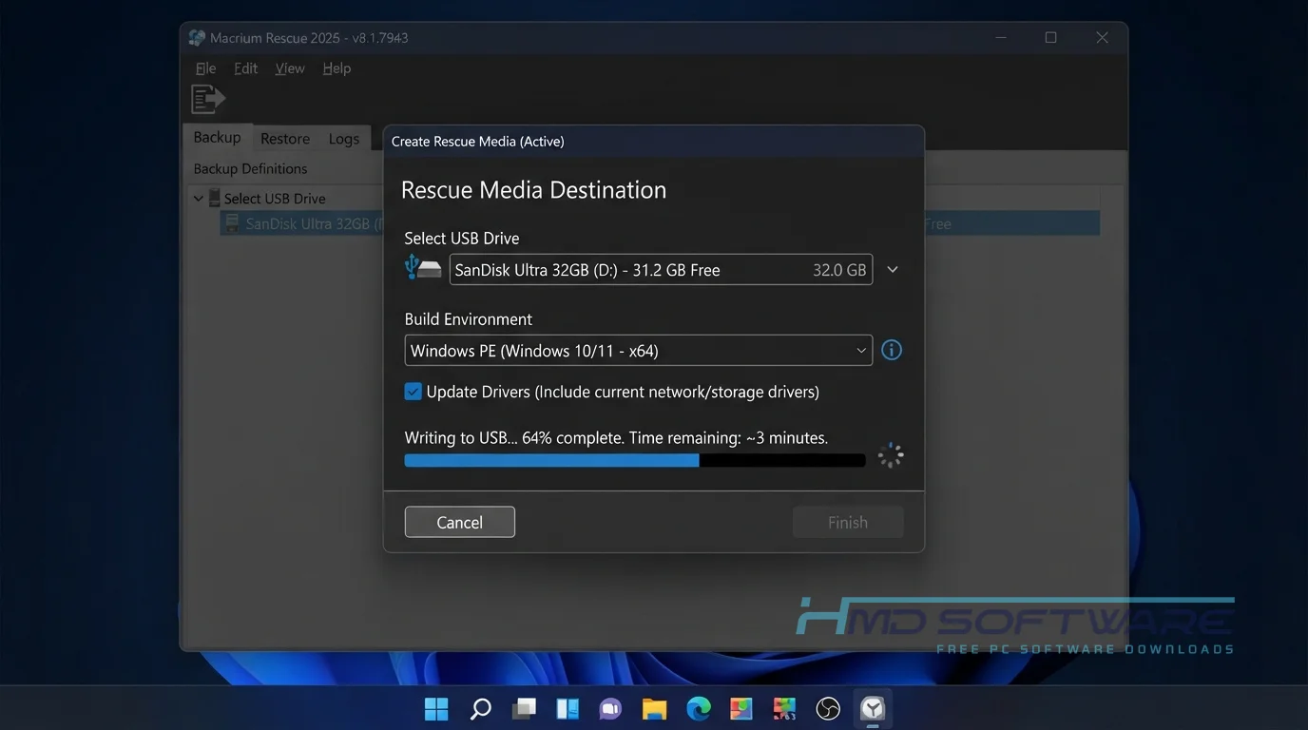
Task: Open the Edit menu
Action: [x=245, y=68]
